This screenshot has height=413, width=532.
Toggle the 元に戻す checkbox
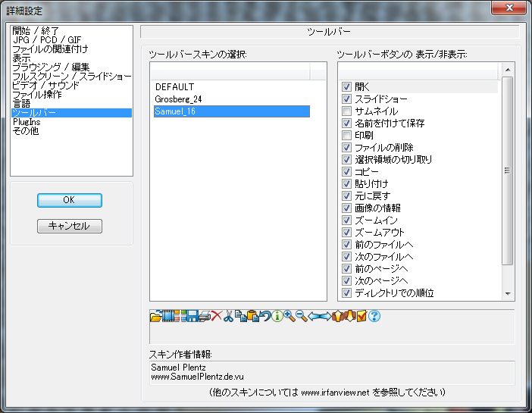346,196
